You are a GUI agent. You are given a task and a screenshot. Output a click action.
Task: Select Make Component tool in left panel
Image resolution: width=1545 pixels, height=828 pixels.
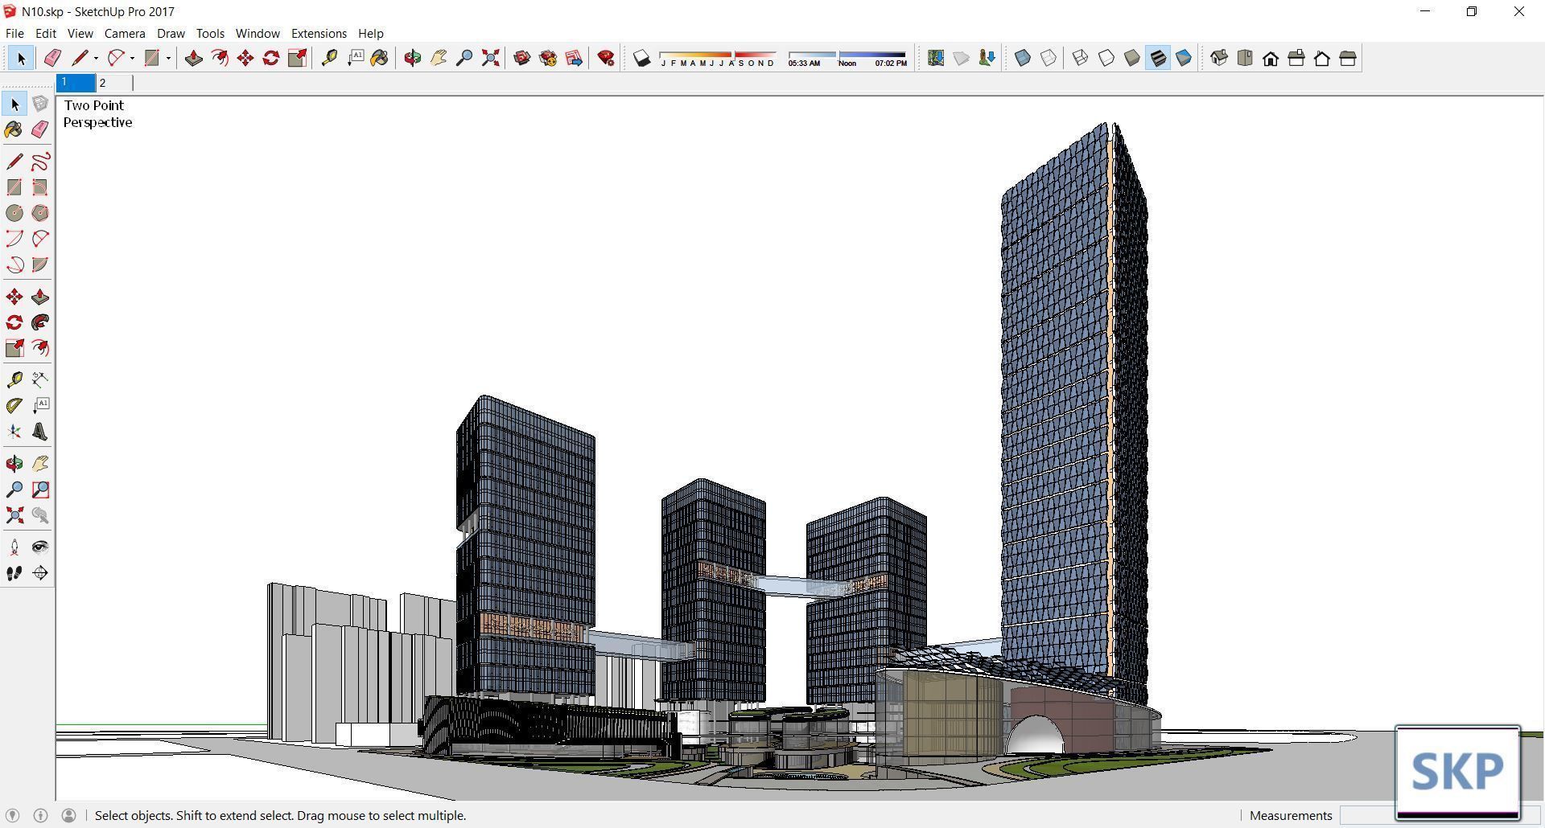[x=40, y=105]
